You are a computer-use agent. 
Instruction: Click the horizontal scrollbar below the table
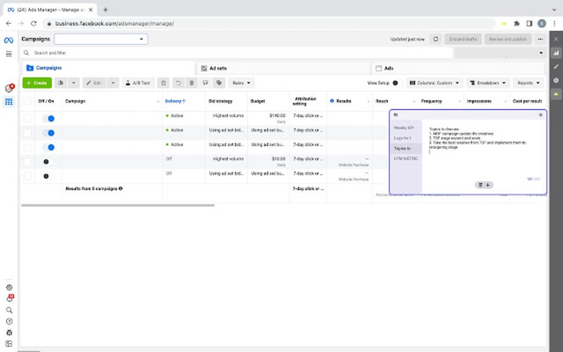pos(118,205)
